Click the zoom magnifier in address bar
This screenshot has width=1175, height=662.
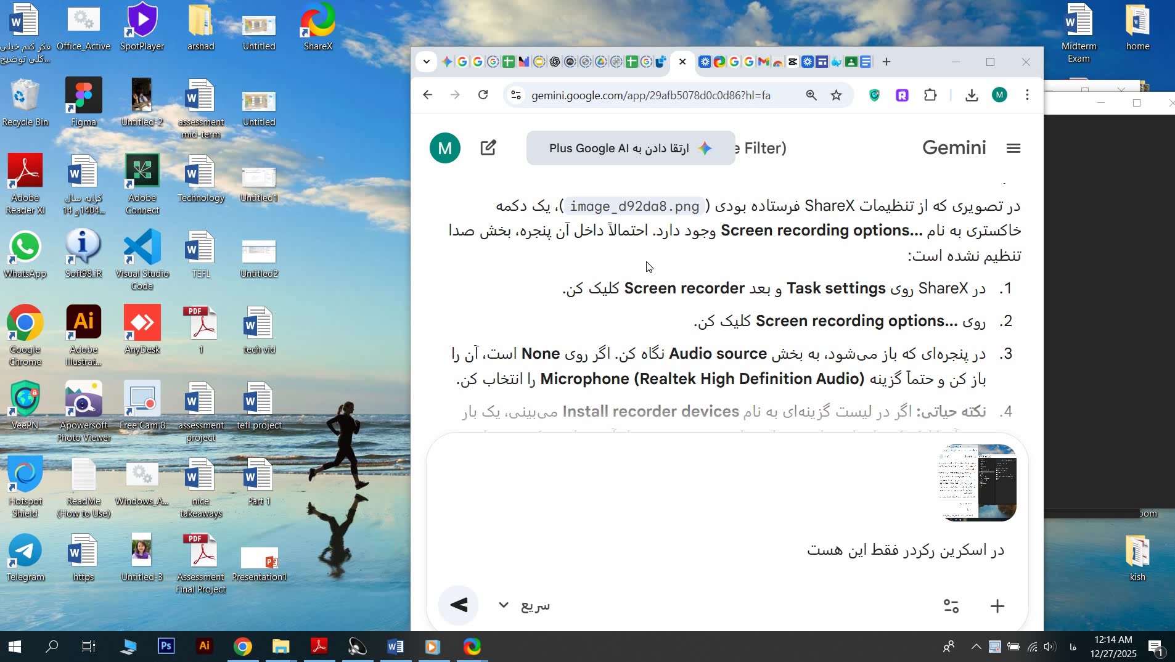811,95
